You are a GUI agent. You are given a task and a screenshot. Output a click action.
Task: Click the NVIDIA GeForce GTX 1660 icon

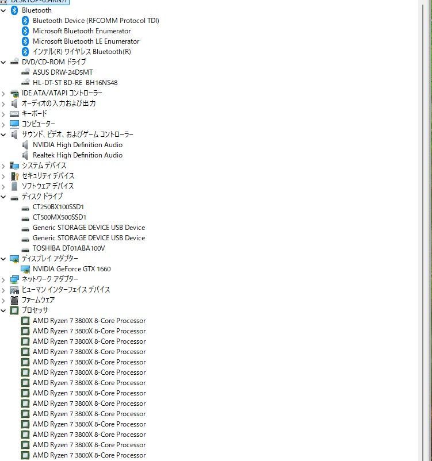(x=26, y=269)
